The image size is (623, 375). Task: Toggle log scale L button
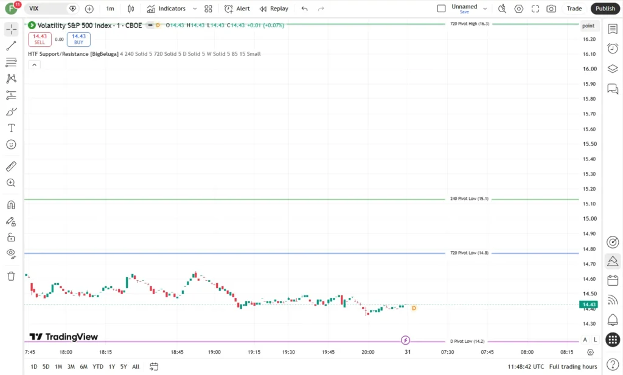(595, 340)
